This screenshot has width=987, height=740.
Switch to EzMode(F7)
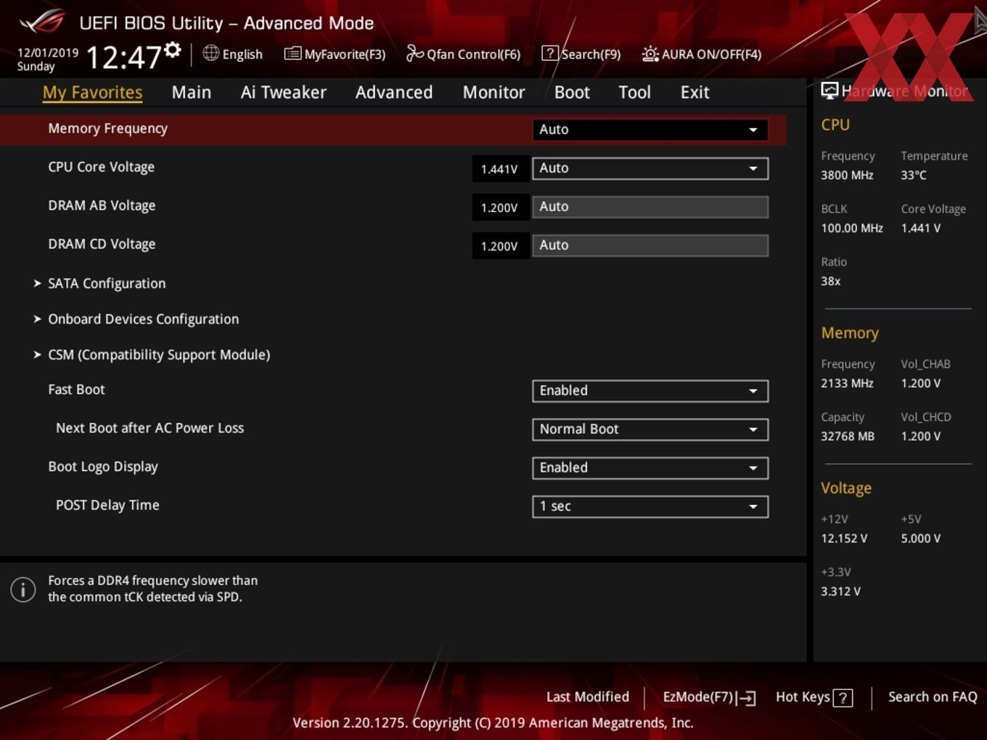point(709,697)
